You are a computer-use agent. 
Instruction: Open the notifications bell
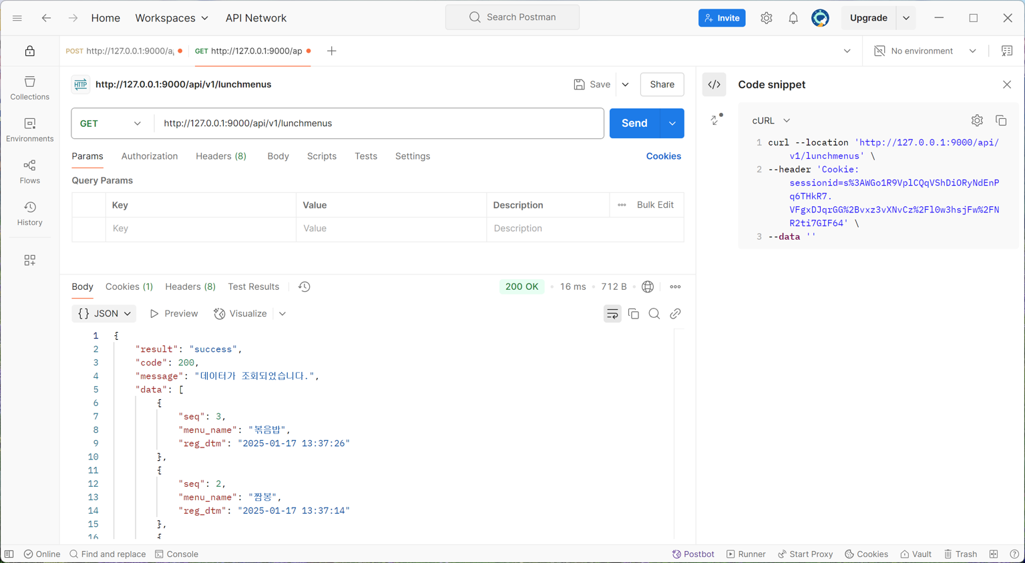click(793, 18)
